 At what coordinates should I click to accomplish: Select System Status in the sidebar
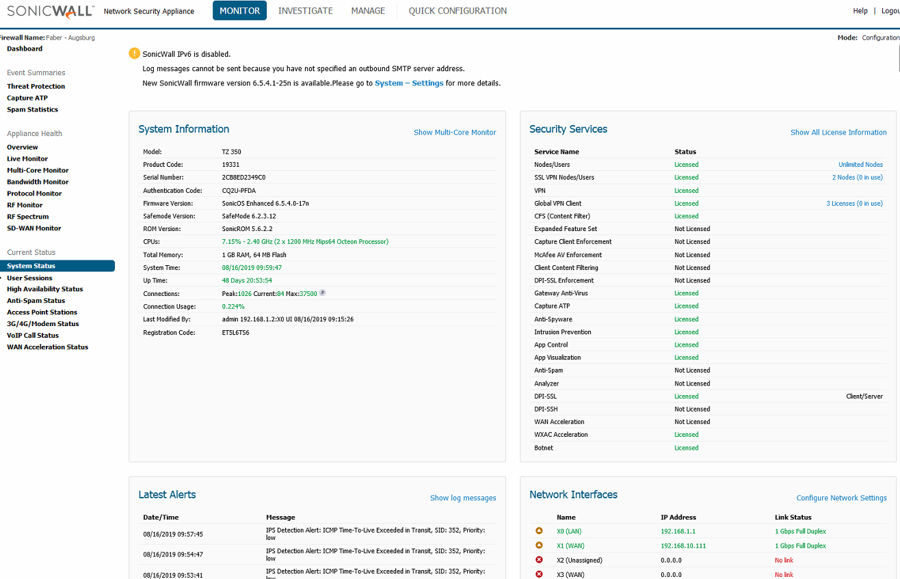pyautogui.click(x=57, y=266)
